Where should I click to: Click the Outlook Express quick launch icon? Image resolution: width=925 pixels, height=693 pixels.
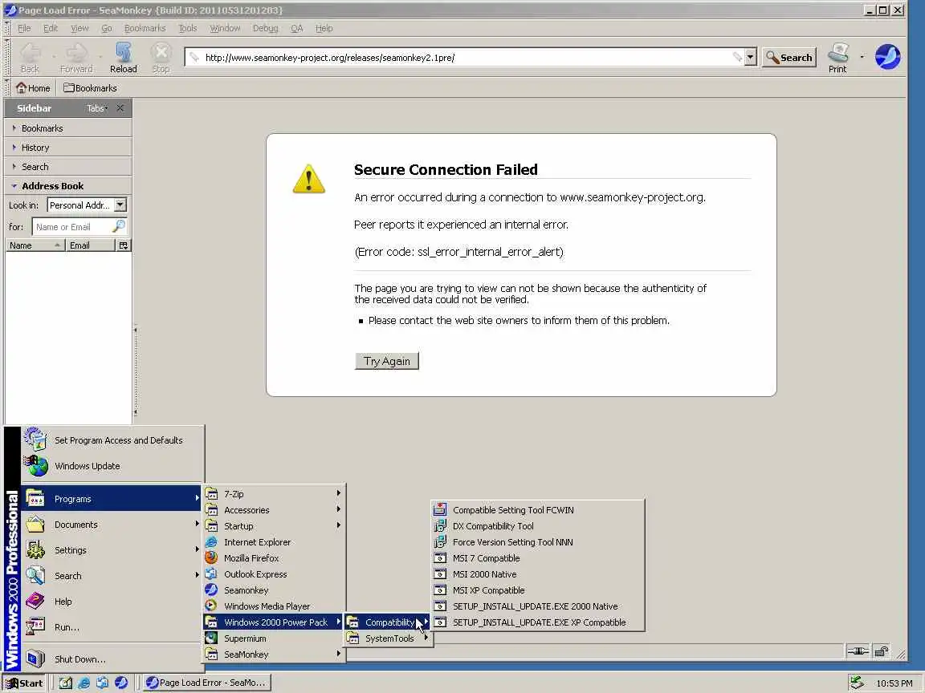point(102,683)
